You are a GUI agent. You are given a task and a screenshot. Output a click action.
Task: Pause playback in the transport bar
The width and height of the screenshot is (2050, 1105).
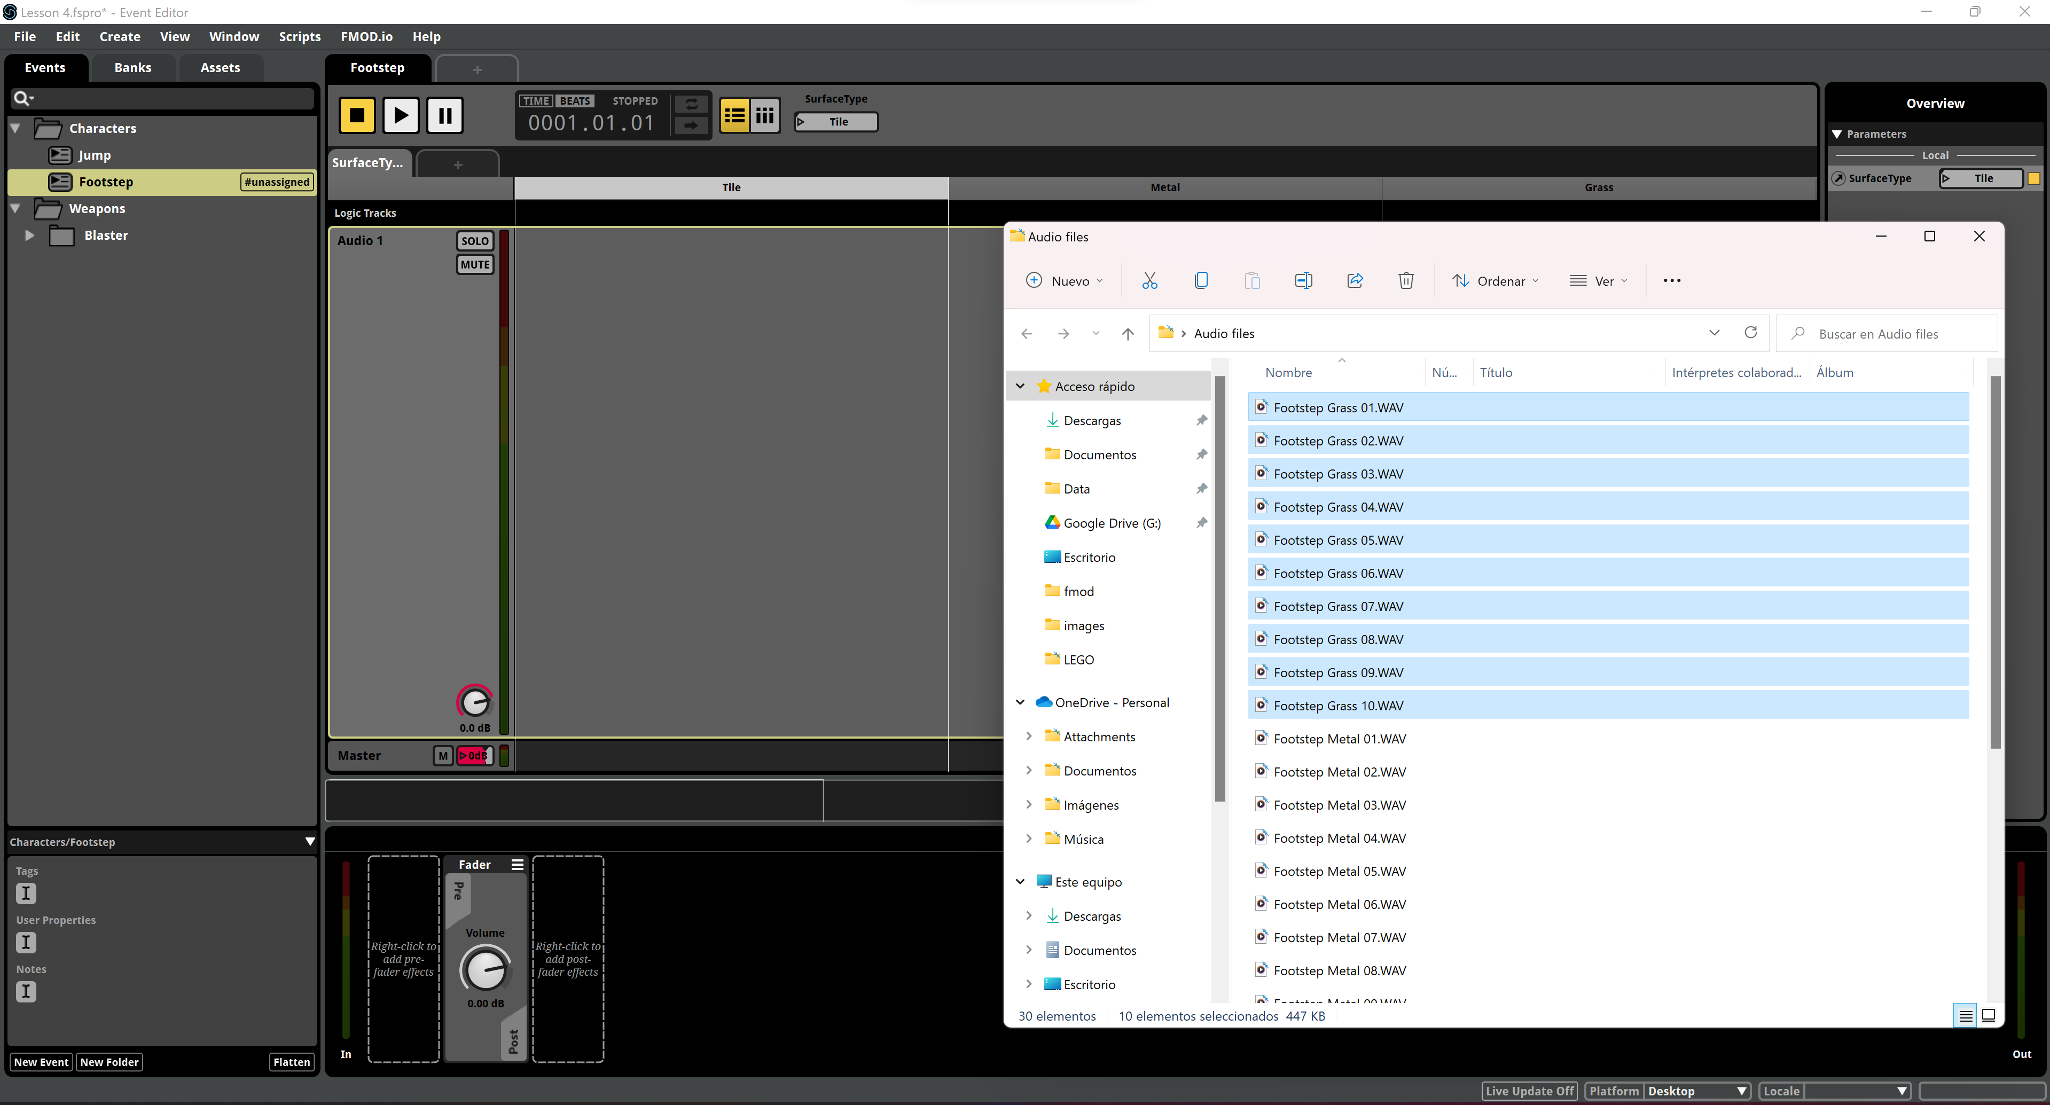tap(445, 115)
